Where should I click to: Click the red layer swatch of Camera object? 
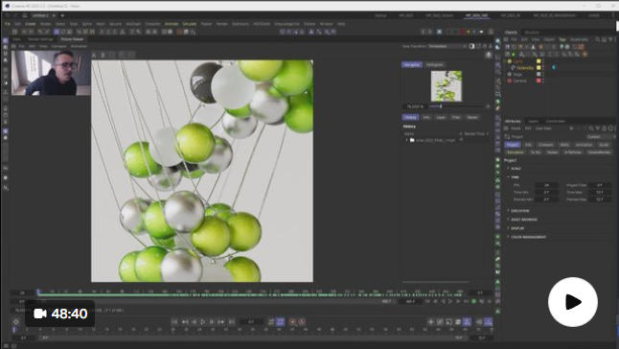coord(539,81)
